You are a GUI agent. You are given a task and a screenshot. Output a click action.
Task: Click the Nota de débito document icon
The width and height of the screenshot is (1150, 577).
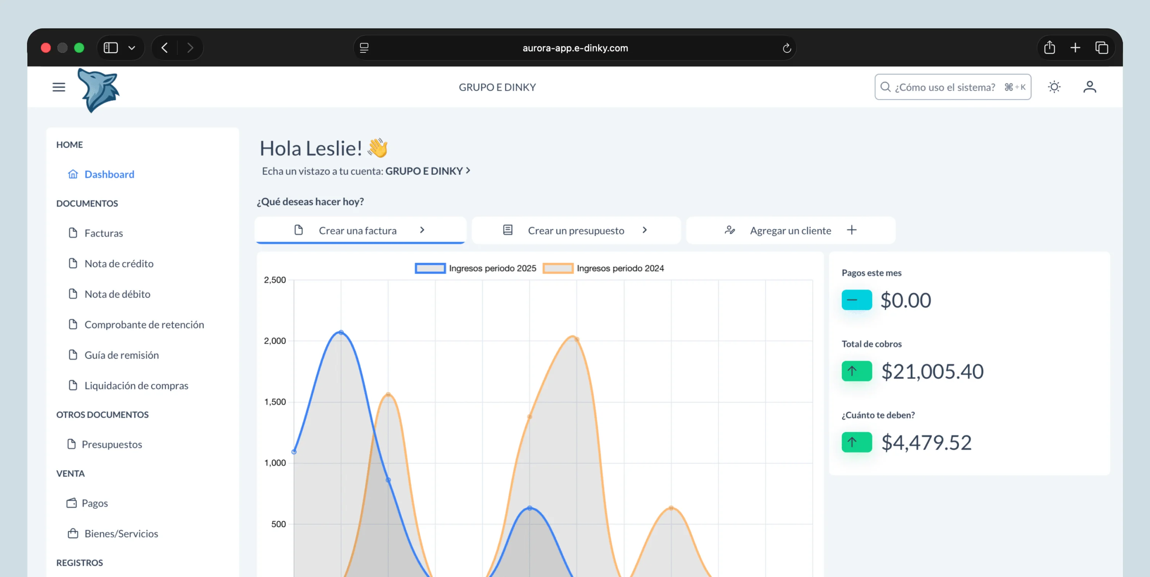tap(73, 293)
